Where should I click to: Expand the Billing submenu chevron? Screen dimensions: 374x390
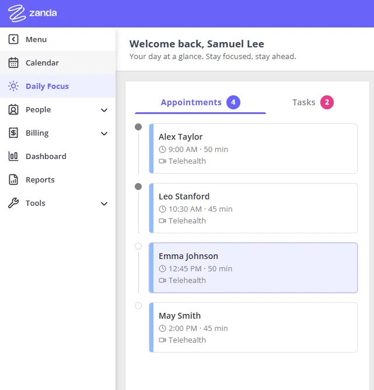click(104, 133)
